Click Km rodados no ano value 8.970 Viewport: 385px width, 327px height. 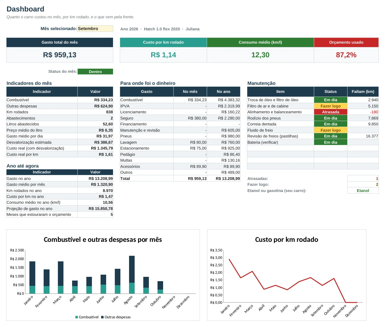coord(95,191)
